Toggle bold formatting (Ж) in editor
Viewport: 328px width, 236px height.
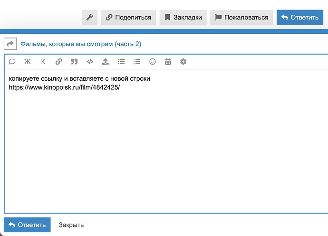pos(27,62)
